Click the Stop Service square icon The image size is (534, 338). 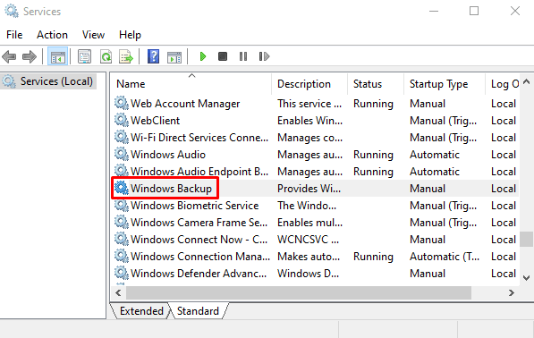click(x=223, y=56)
